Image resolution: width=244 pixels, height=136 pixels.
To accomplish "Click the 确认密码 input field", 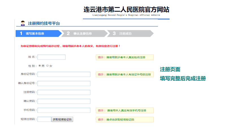I will 64,101.
